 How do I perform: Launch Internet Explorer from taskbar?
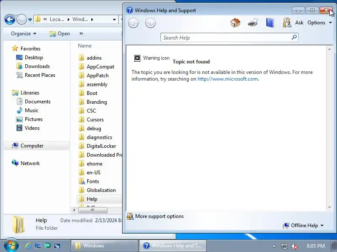pos(28,246)
